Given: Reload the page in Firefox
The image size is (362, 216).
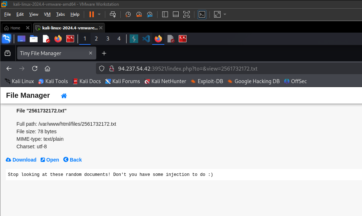Looking at the screenshot, I should [35, 68].
